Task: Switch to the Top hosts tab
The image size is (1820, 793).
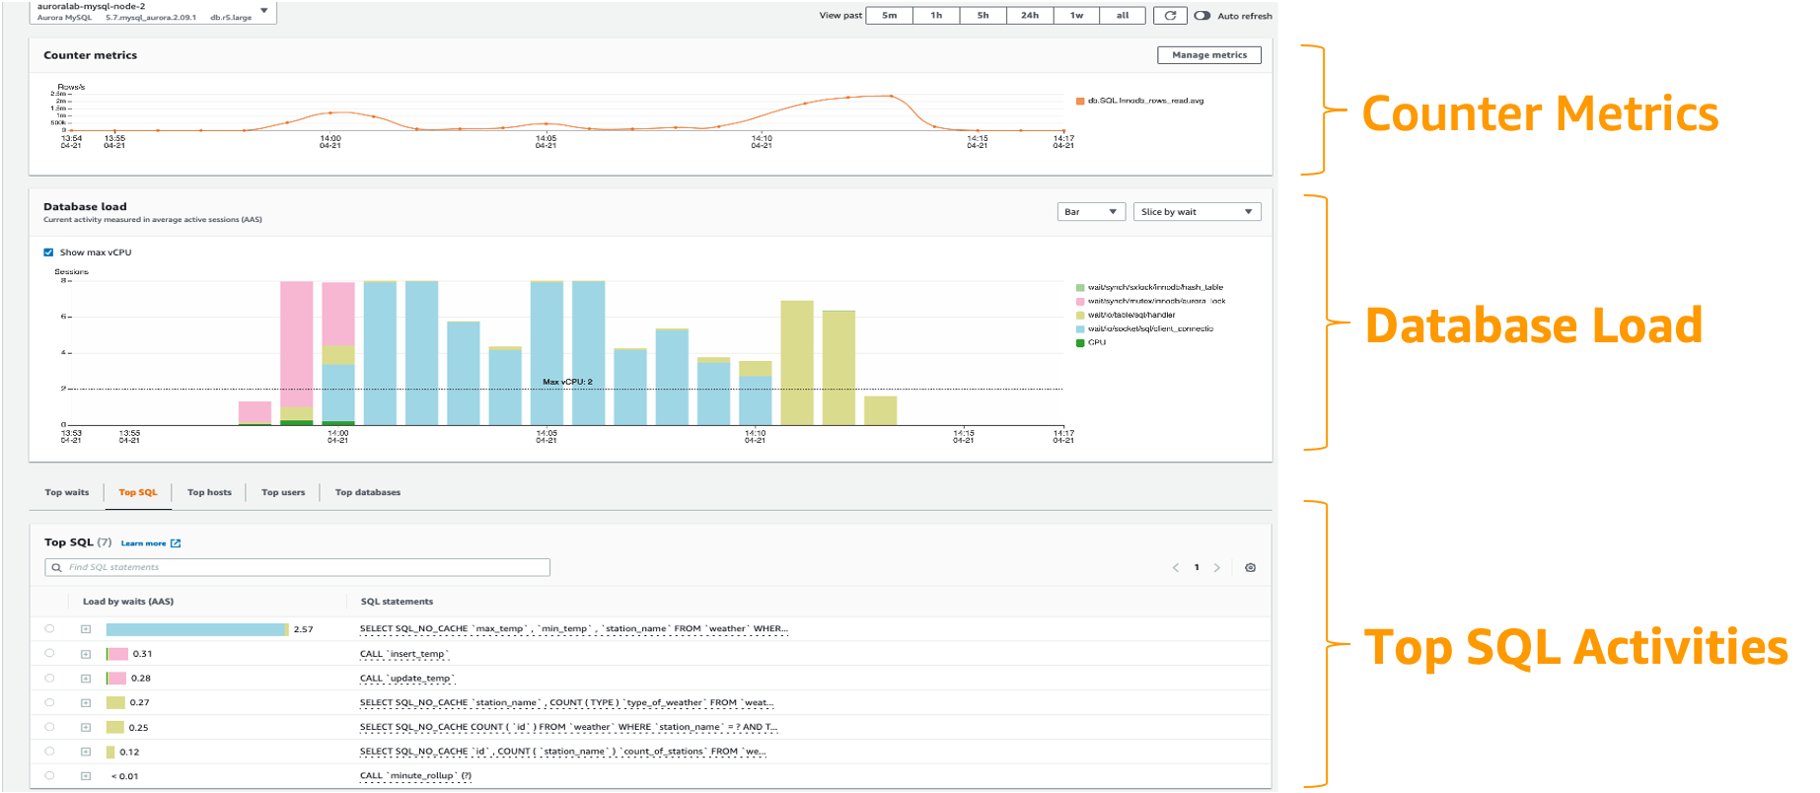Action: (x=209, y=492)
